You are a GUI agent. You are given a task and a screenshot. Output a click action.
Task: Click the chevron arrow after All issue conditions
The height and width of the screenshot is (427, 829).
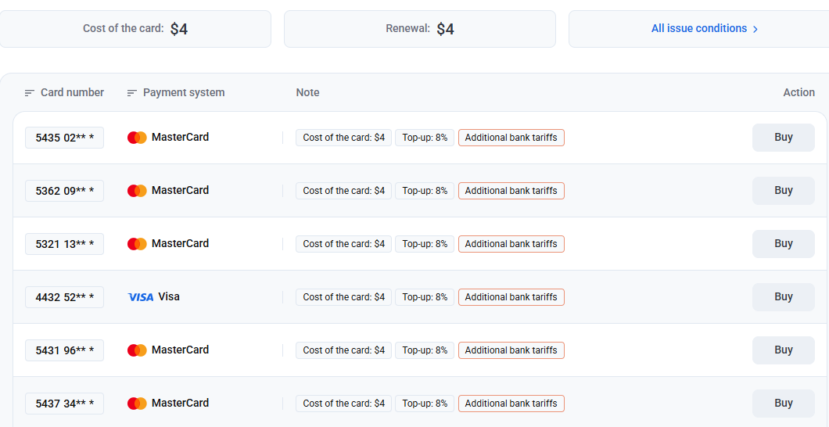pos(755,29)
